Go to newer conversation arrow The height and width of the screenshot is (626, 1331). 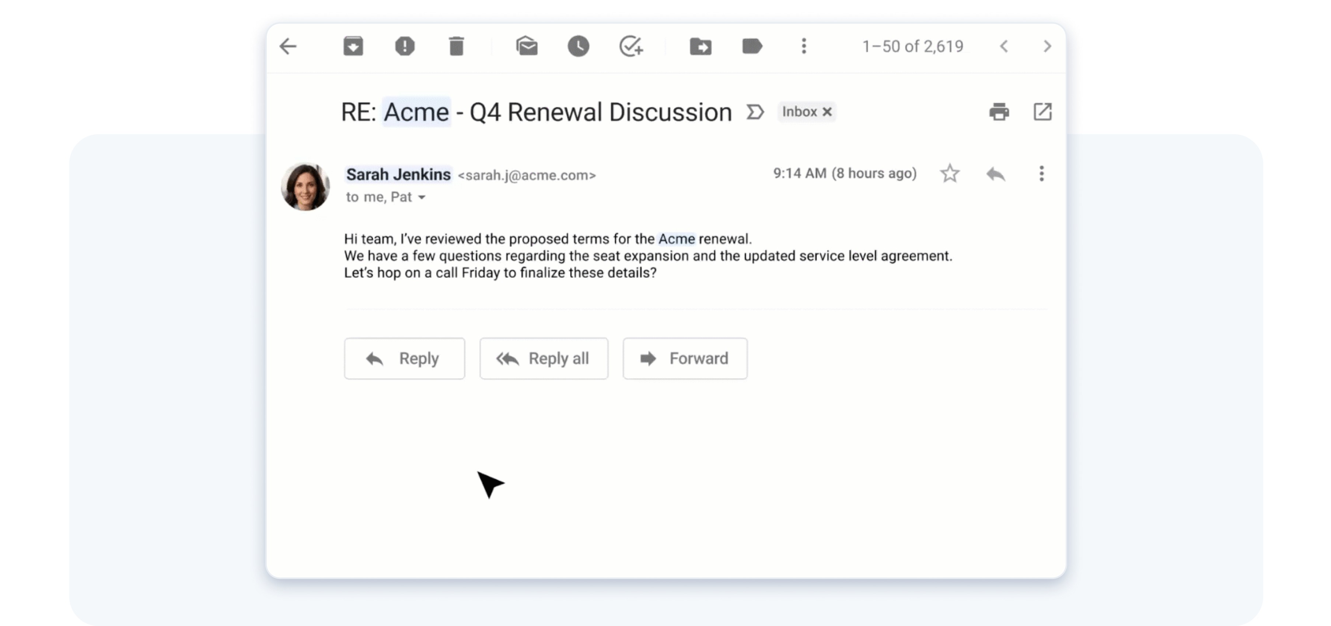pos(1004,46)
